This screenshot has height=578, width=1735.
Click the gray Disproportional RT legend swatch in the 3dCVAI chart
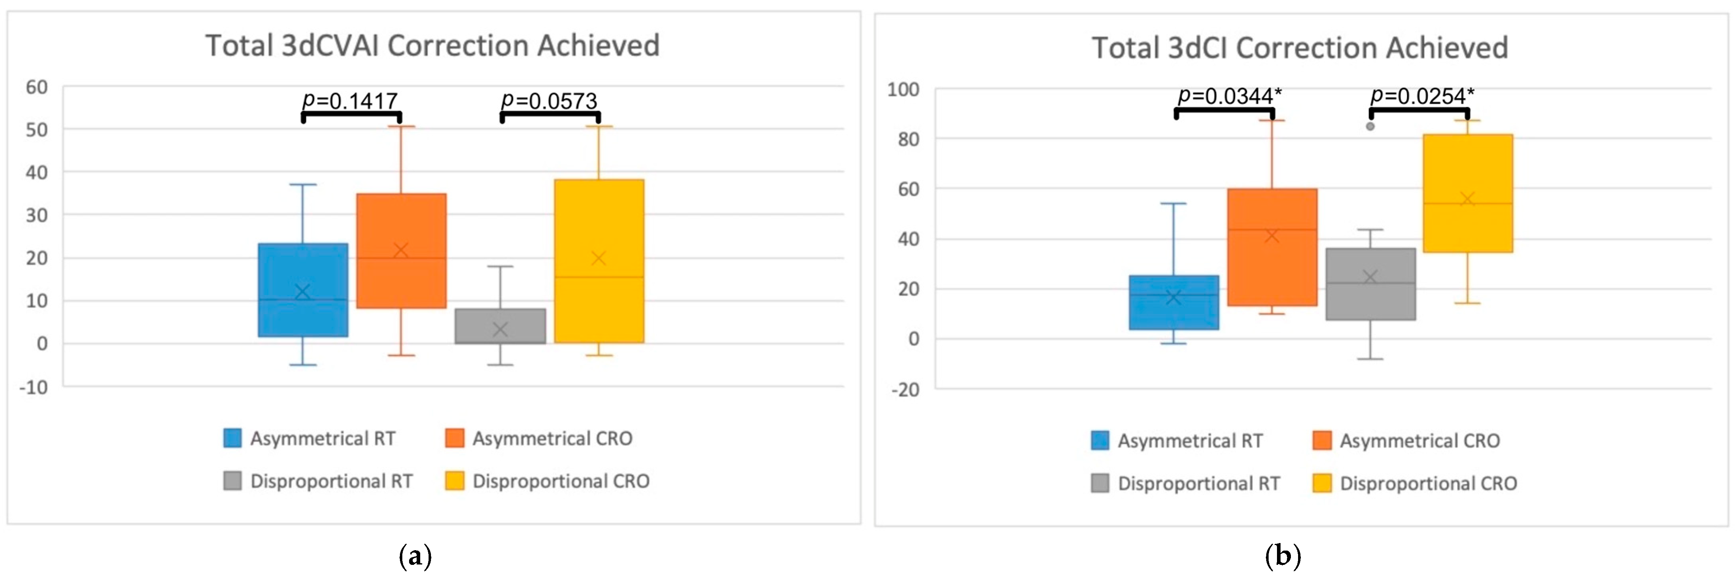pos(232,481)
